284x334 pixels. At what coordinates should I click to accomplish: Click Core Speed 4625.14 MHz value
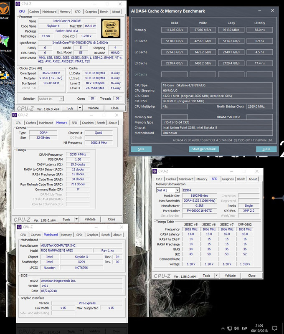(51, 73)
